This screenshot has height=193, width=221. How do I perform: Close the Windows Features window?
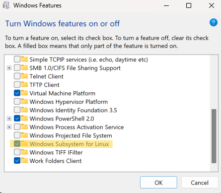[x=212, y=5]
